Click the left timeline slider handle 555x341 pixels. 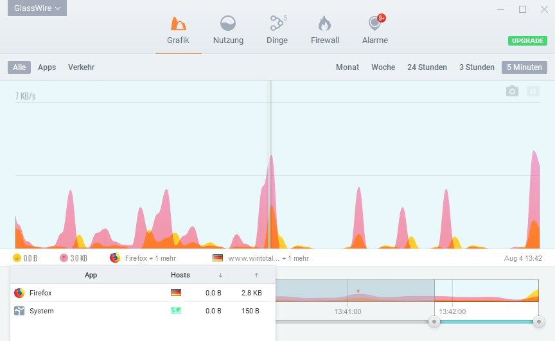(434, 322)
